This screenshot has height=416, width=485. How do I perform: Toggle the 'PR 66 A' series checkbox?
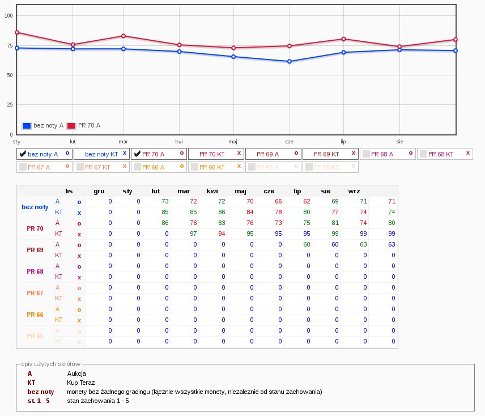pyautogui.click(x=137, y=167)
